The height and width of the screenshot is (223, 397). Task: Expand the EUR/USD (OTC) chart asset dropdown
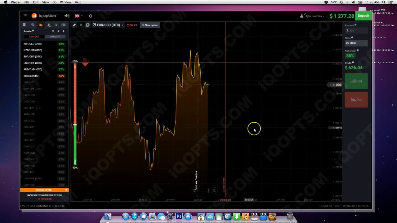pyautogui.click(x=108, y=25)
